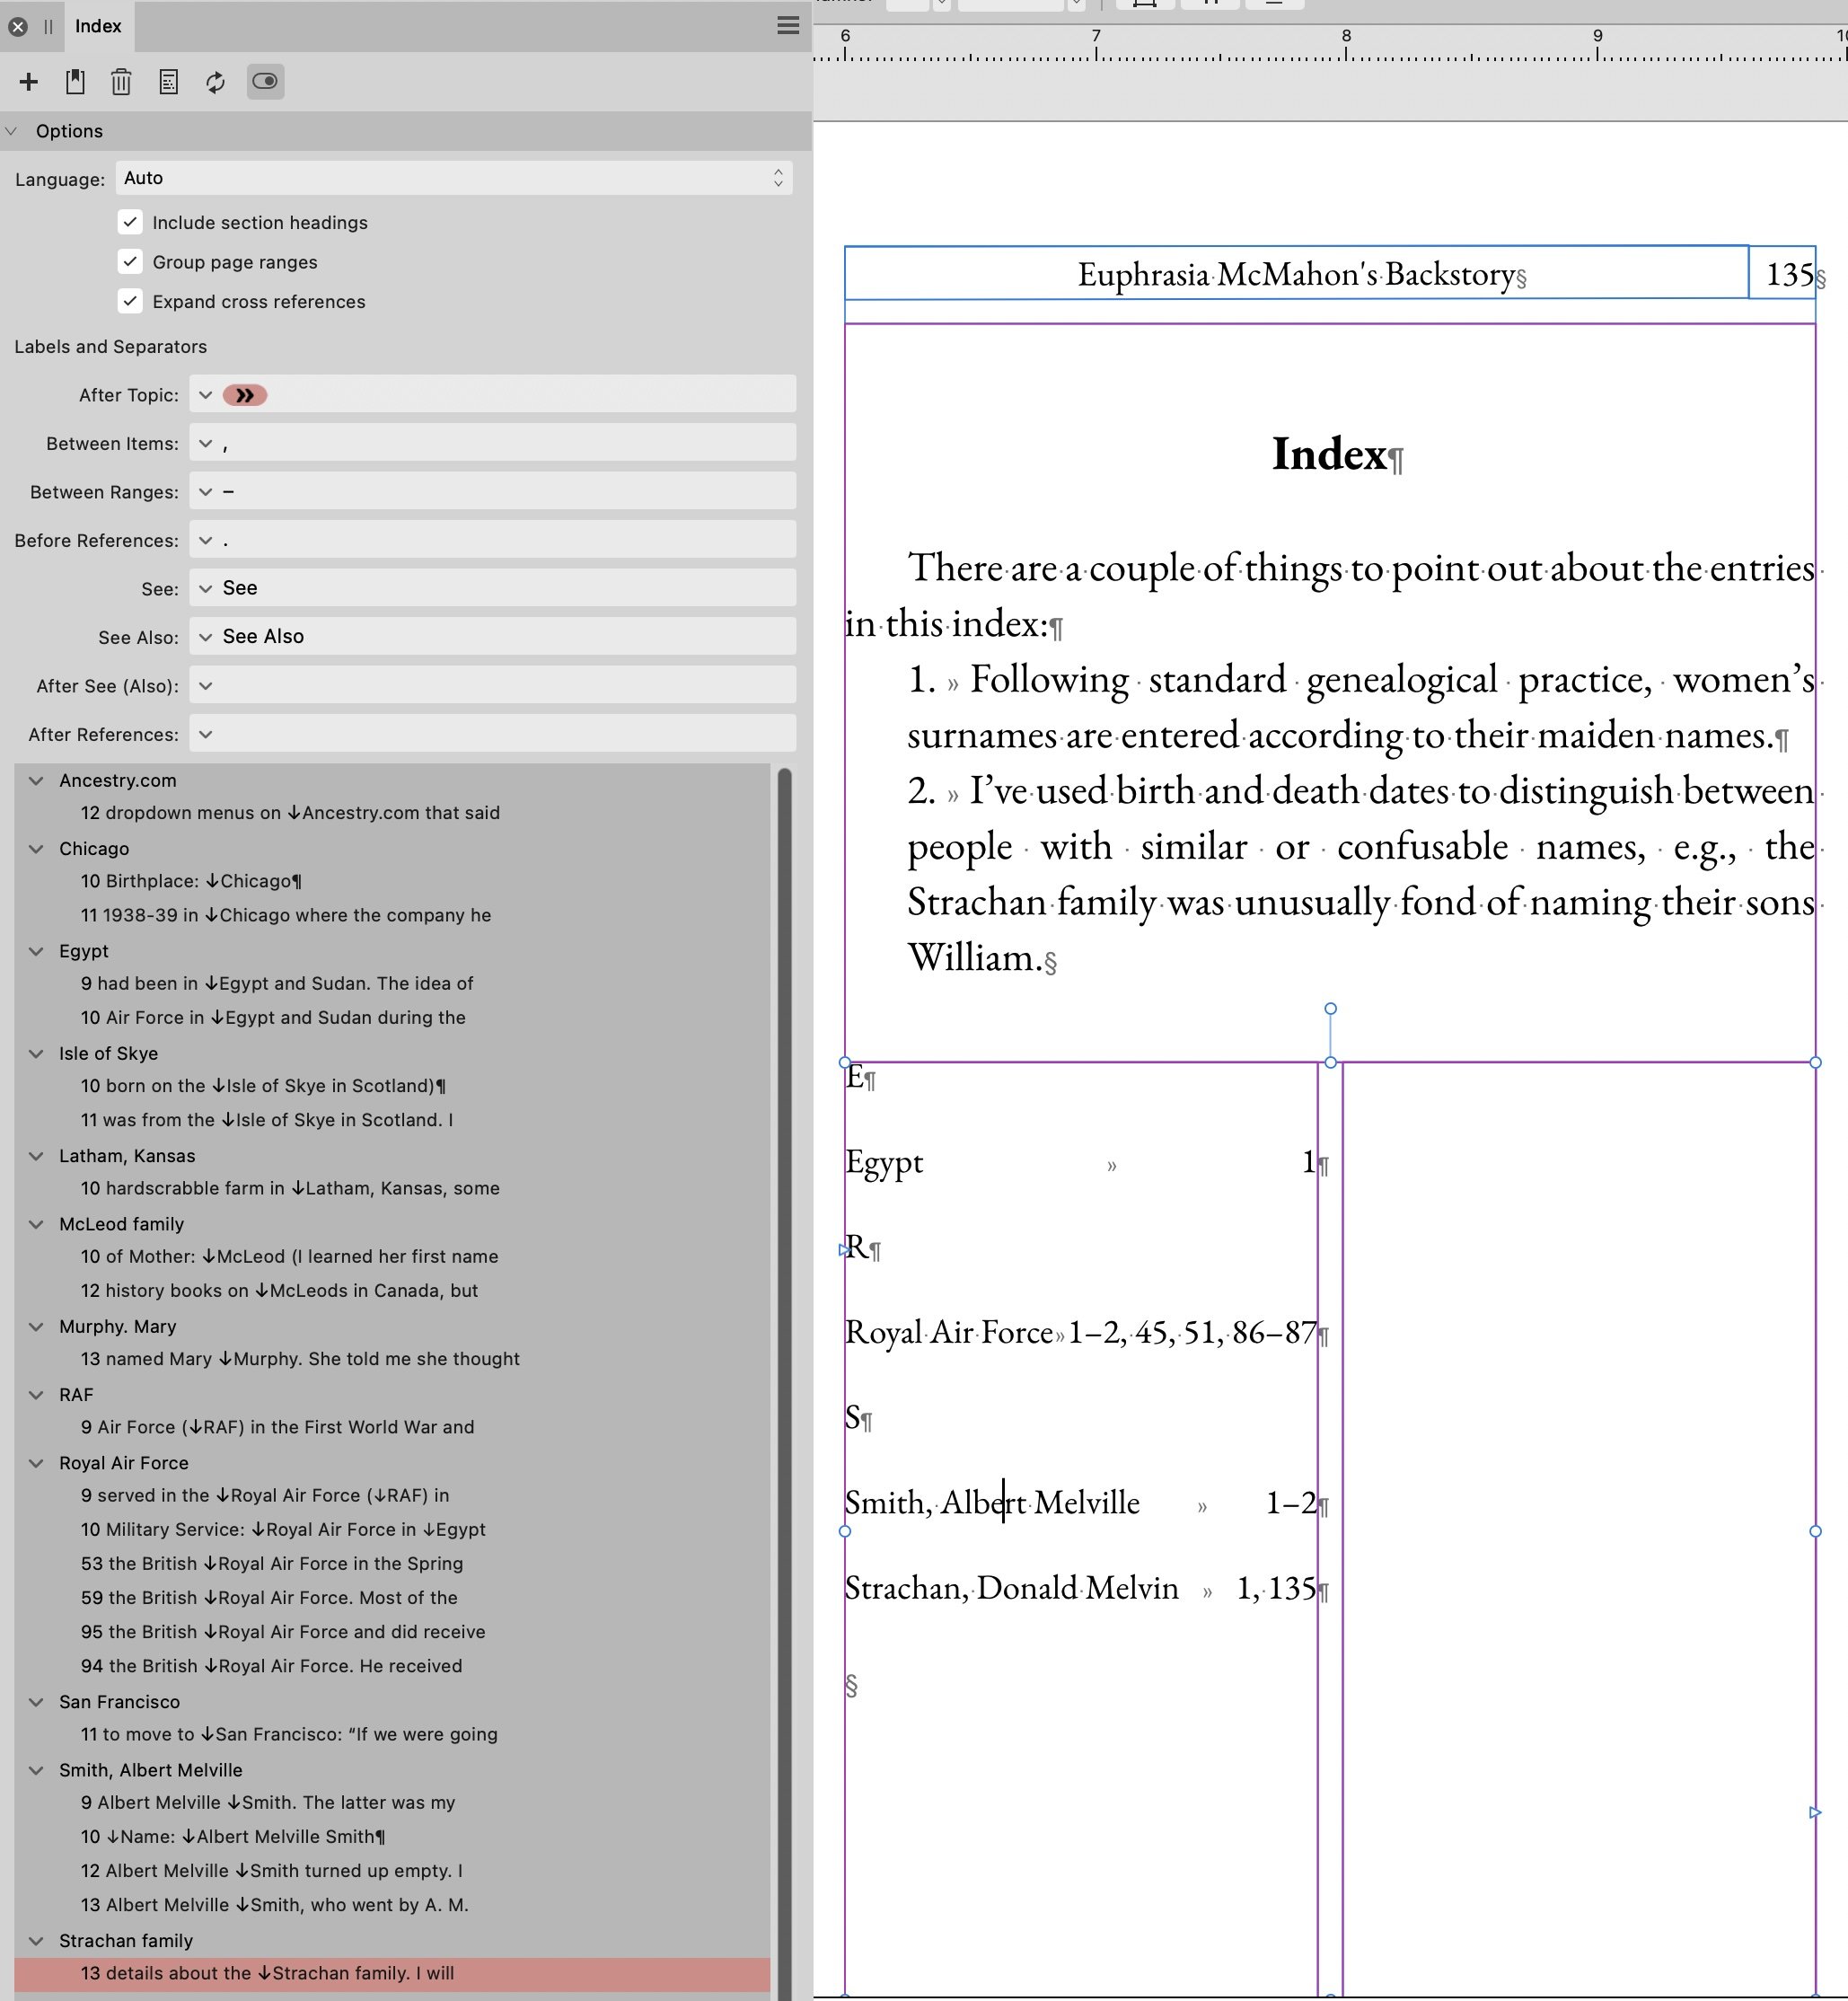The image size is (1848, 2001).
Task: Click the text frame overflow arrow handle
Action: click(x=1815, y=1813)
